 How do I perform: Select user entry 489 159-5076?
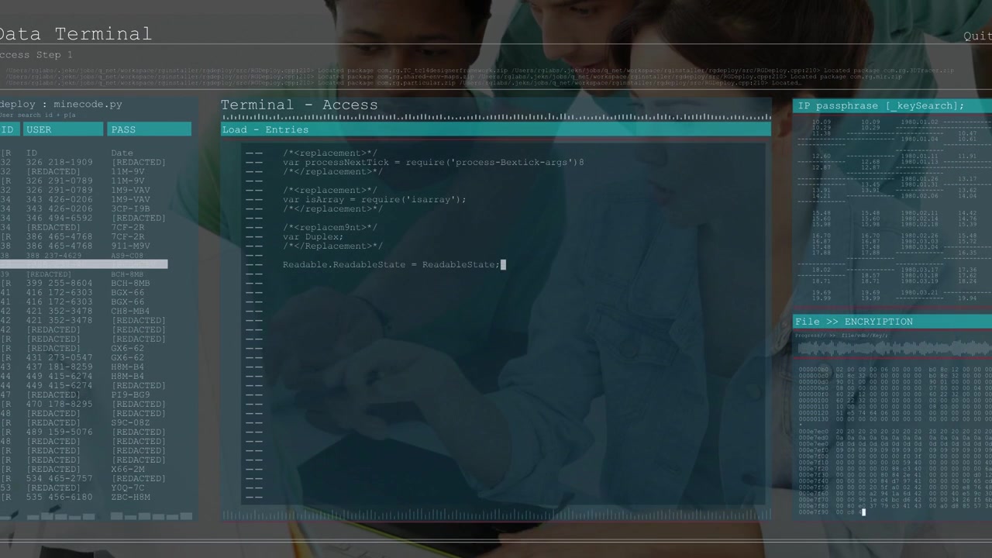coord(60,432)
